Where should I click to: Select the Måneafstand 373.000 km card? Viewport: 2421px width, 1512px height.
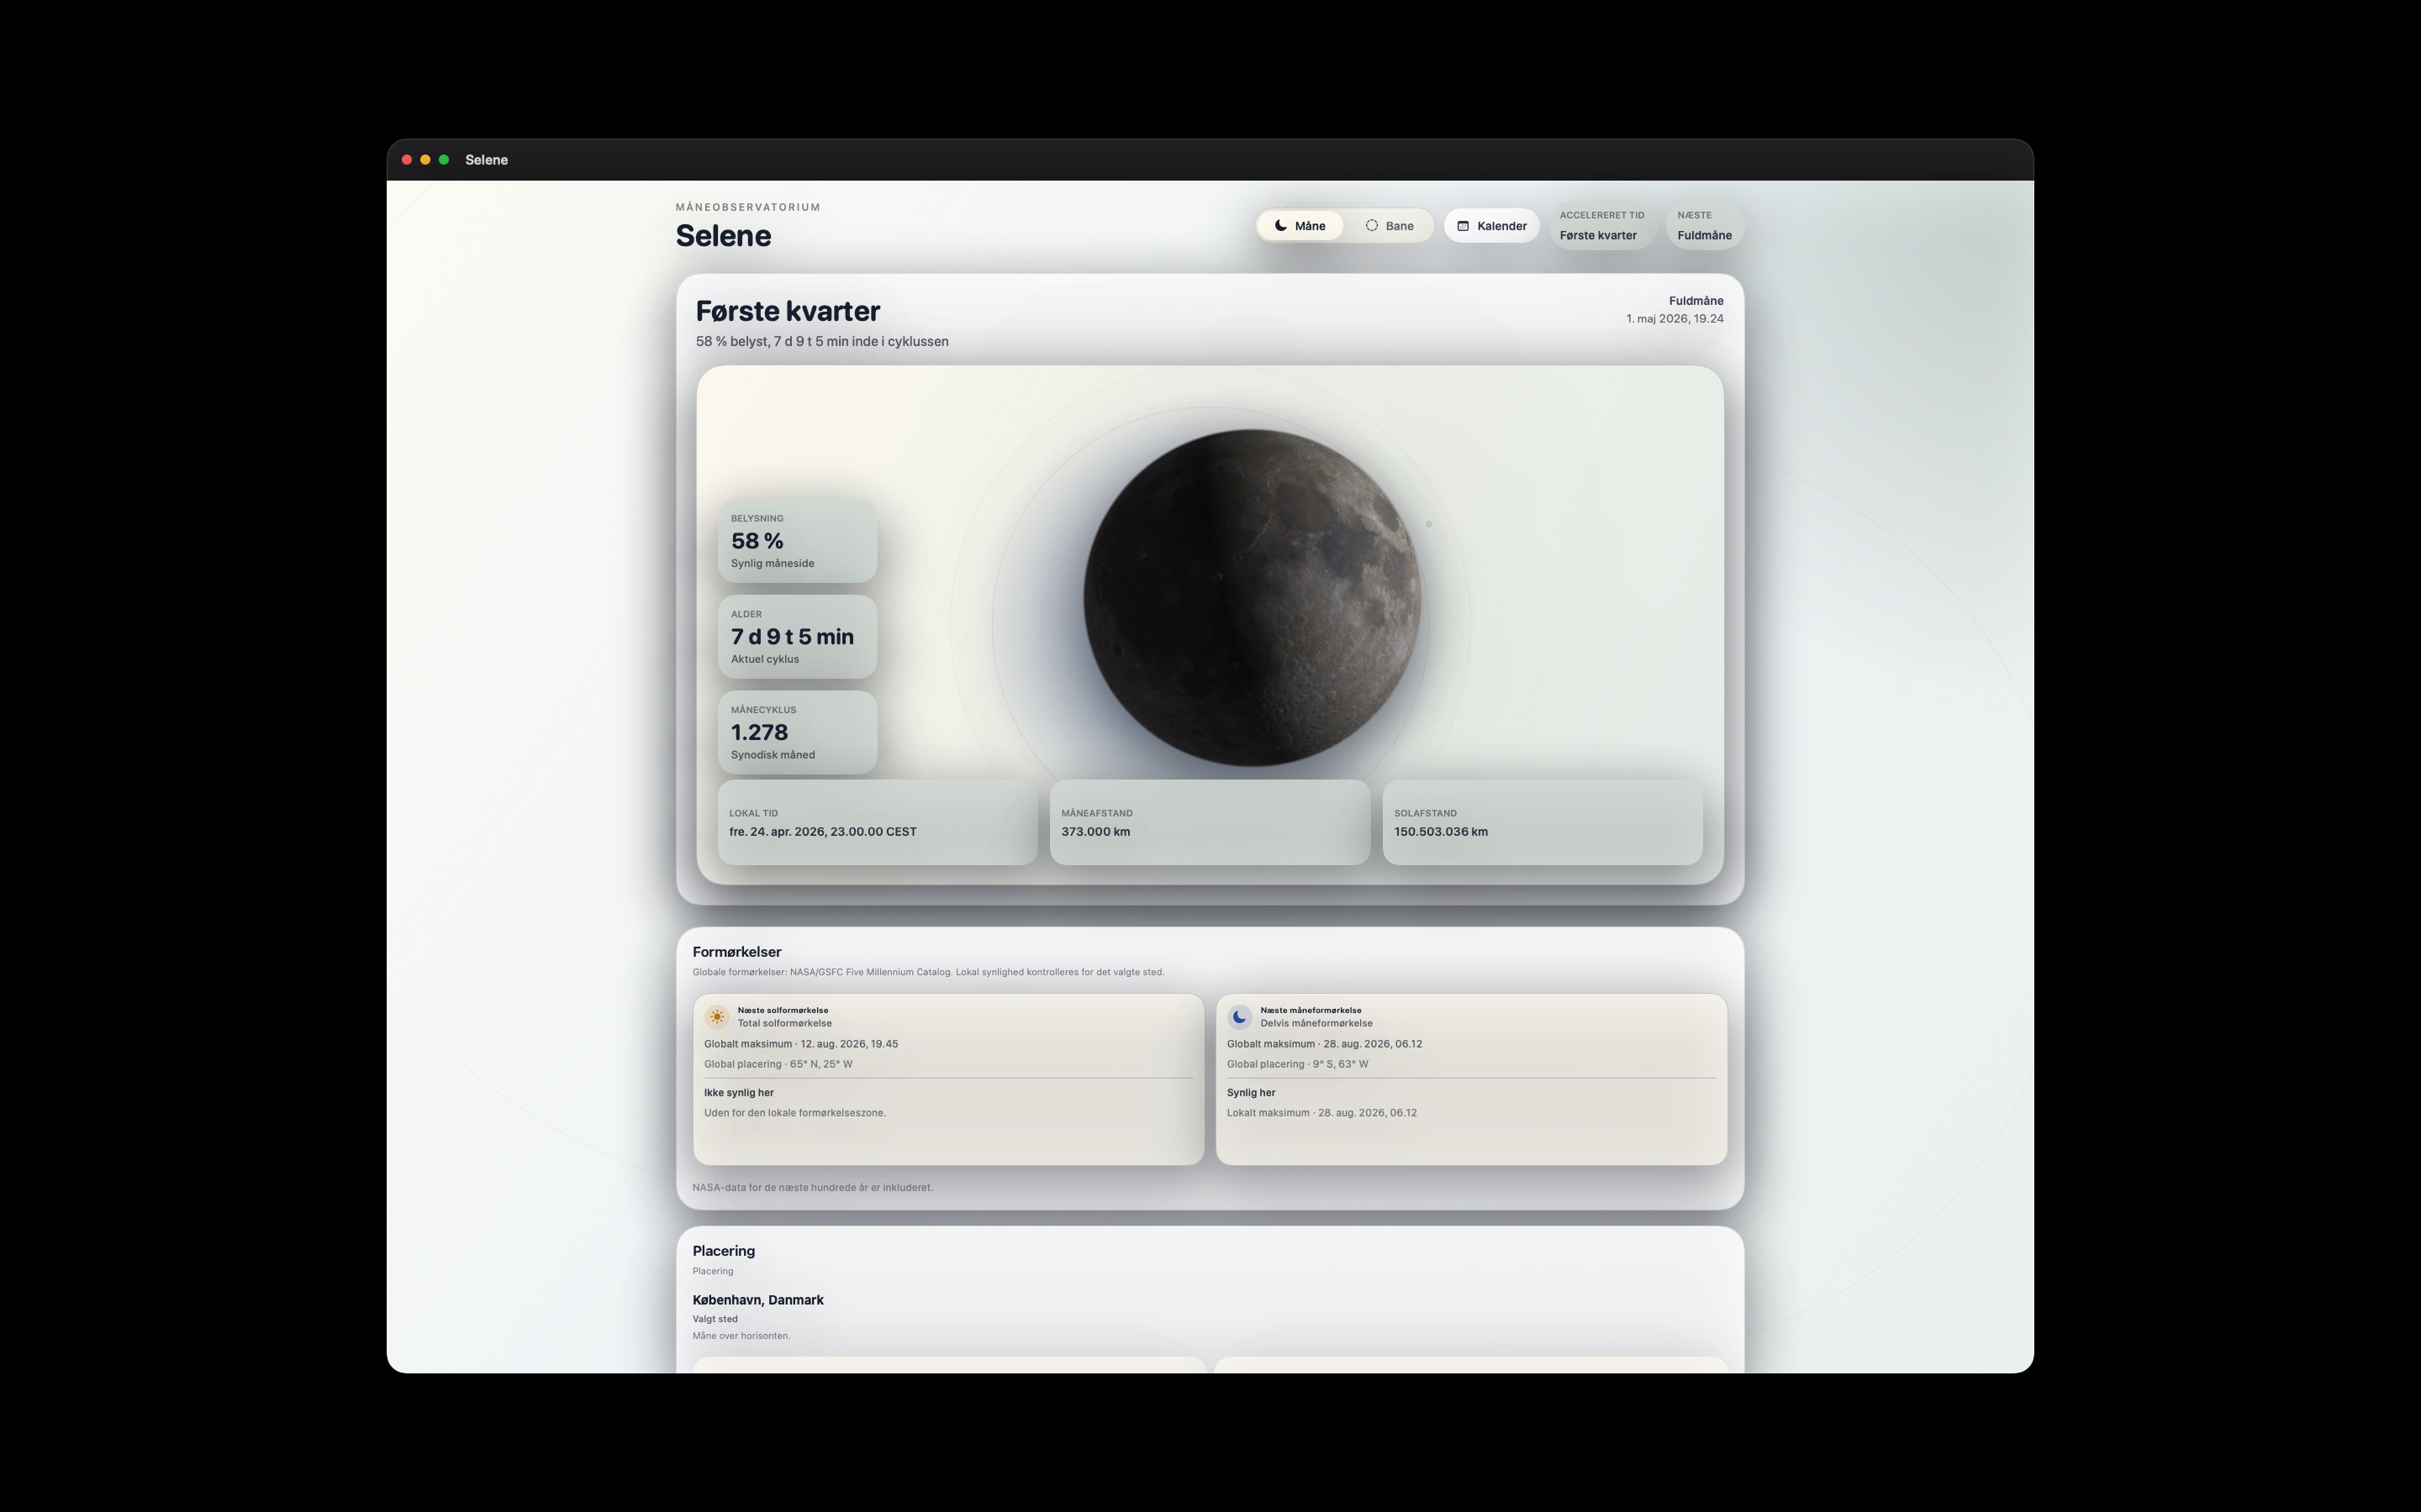pos(1210,822)
